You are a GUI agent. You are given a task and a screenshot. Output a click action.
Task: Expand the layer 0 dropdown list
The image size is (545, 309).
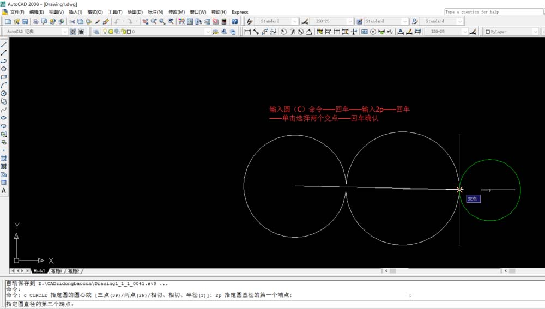[208, 32]
